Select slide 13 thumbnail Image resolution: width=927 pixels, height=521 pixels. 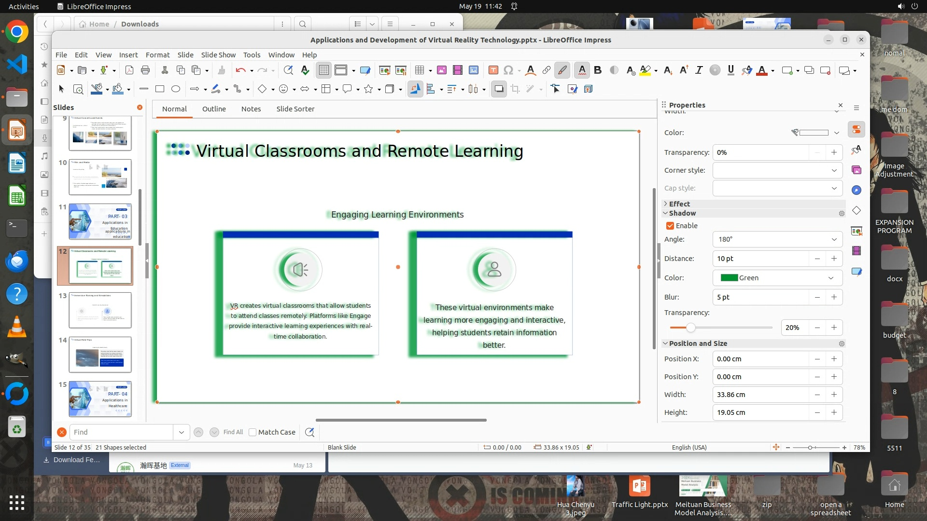(100, 310)
